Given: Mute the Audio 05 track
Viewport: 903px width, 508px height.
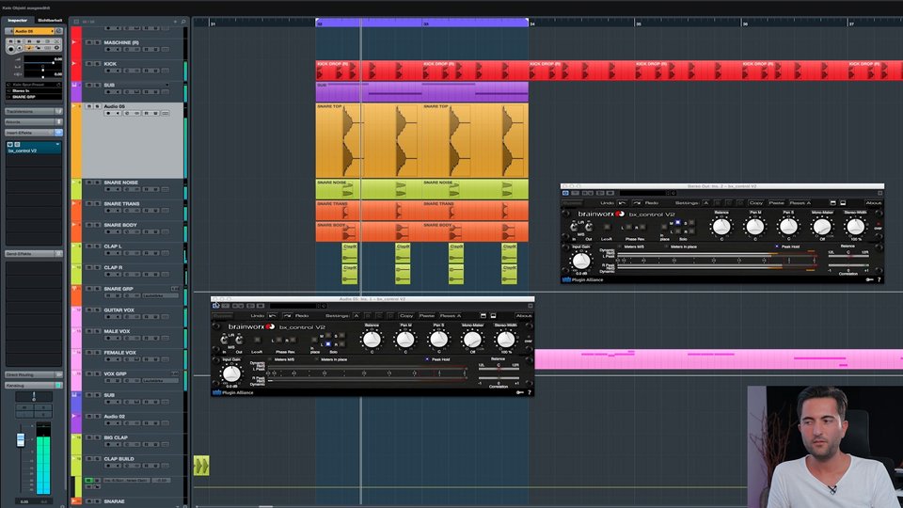Looking at the screenshot, I should (88, 106).
